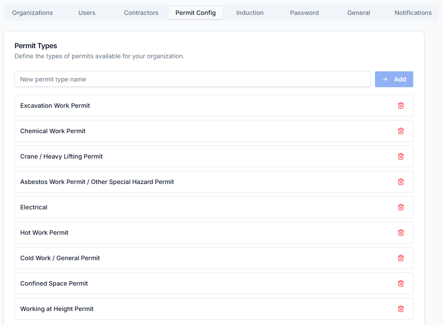Screen dimensions: 443x325
Task: Select the Cold Work / General Permit text
Action: (60, 258)
